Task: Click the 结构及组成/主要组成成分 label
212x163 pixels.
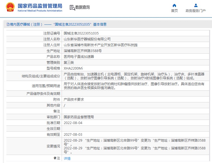Action: (41, 76)
